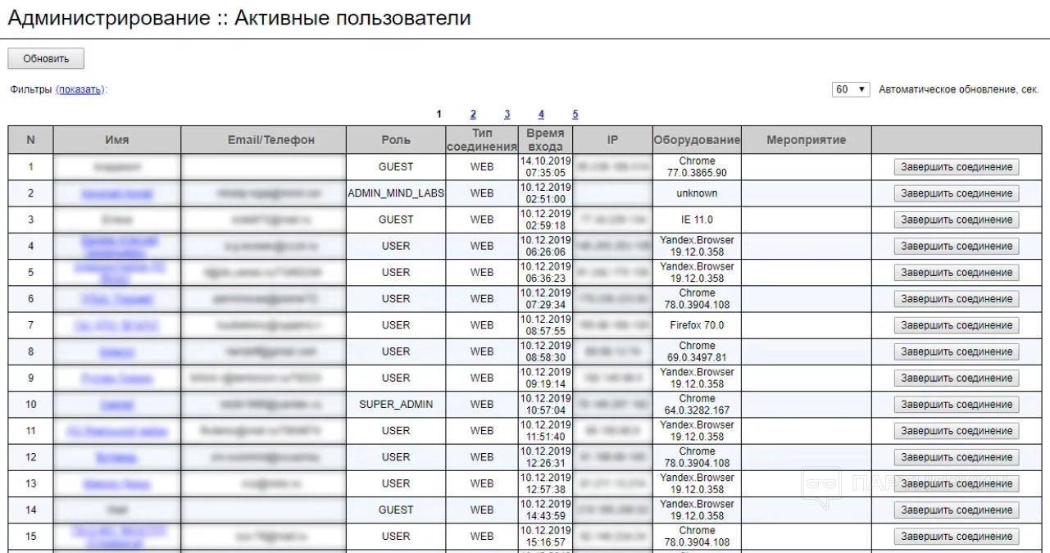Click Завершить соединение in row 8
Image resolution: width=1050 pixels, height=553 pixels.
957,351
